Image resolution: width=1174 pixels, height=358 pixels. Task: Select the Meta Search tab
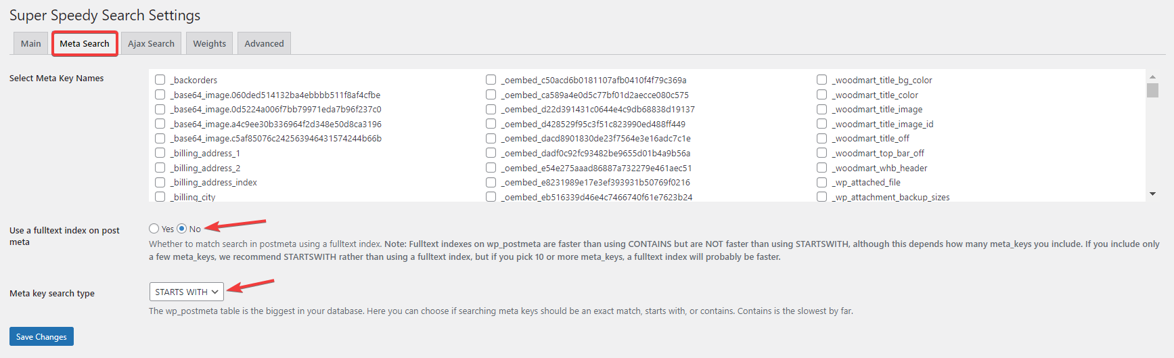coord(85,43)
